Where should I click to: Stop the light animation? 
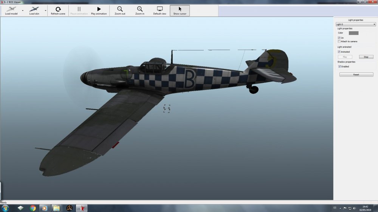366,57
